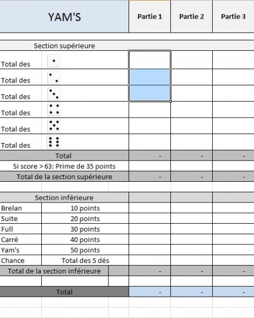Click the two-dot dice icon
Viewport: 254px width, 318px height.
[53, 77]
